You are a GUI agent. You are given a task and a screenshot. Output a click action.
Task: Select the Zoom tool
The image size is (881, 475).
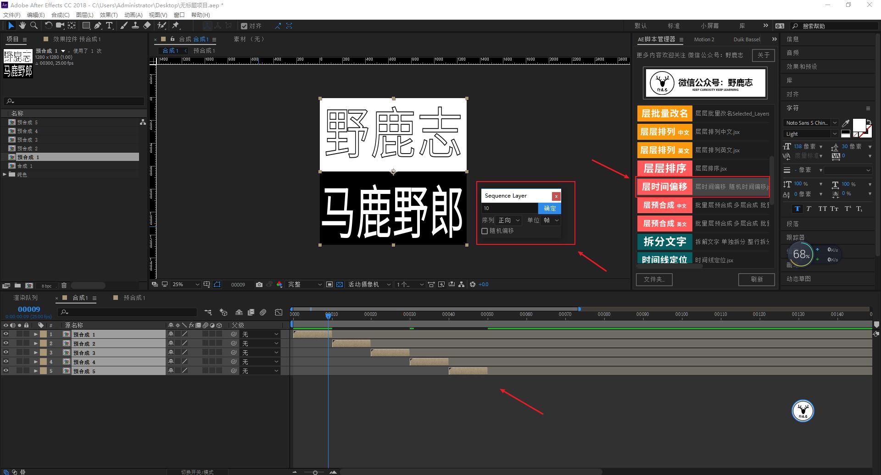pos(33,26)
